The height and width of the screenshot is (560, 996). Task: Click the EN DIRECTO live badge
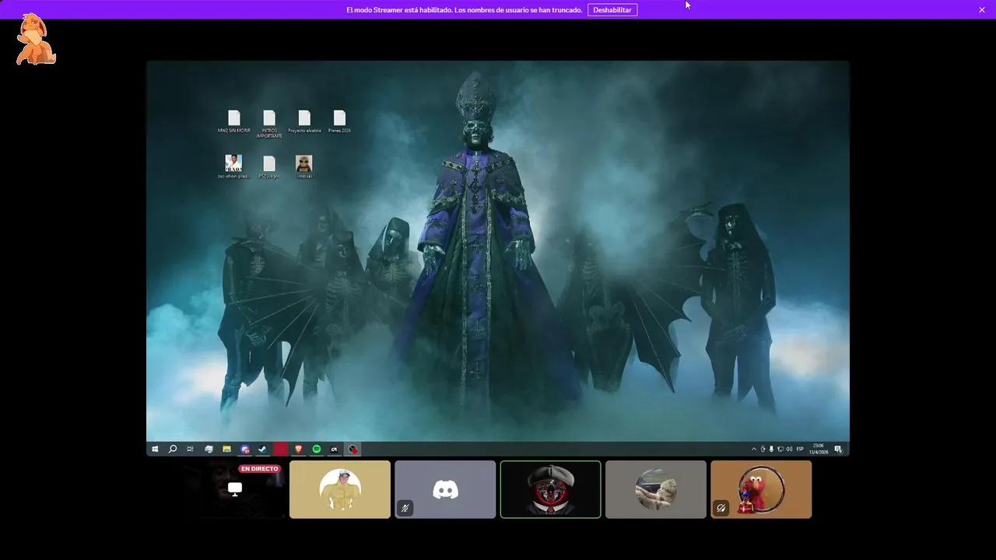point(259,469)
